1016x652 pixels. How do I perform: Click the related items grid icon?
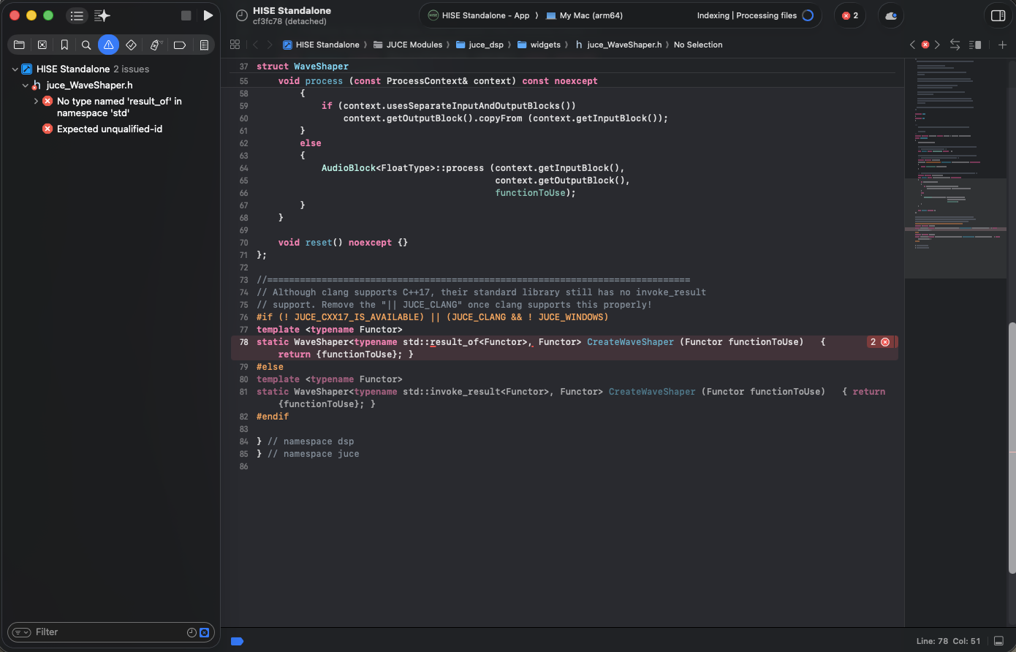235,45
